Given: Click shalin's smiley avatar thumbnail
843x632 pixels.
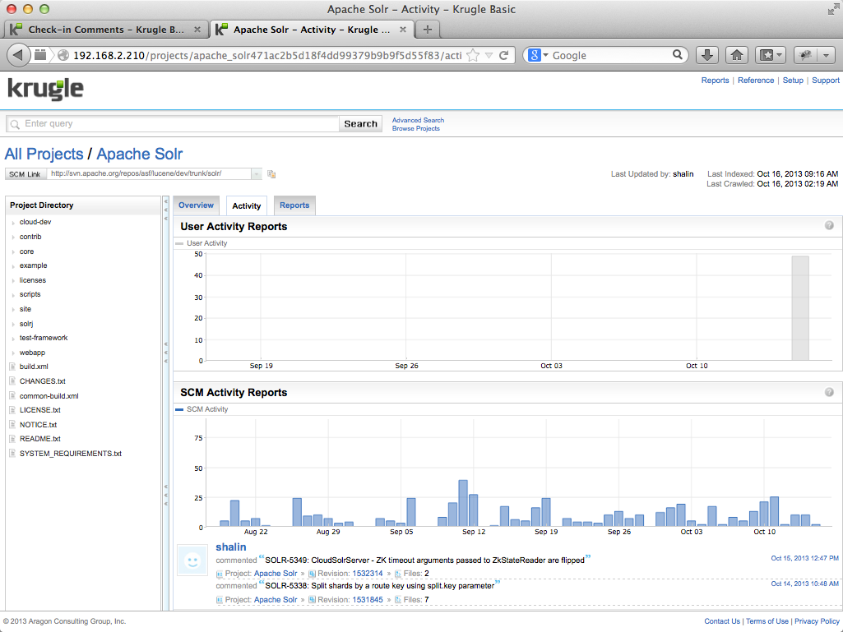Looking at the screenshot, I should (192, 561).
